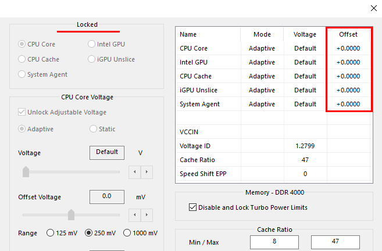Click the Offset Voltage value box

pyautogui.click(x=107, y=197)
